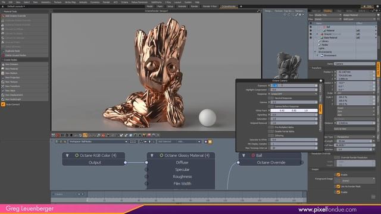Click the Ball node's red circle icon

pyautogui.click(x=253, y=155)
